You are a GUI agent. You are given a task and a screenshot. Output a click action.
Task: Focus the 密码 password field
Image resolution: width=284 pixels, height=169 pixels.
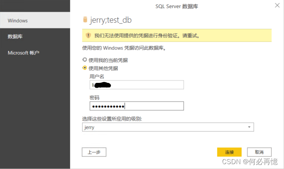137,106
